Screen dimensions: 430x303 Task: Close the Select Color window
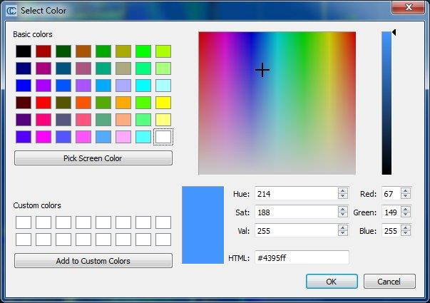[x=408, y=7]
